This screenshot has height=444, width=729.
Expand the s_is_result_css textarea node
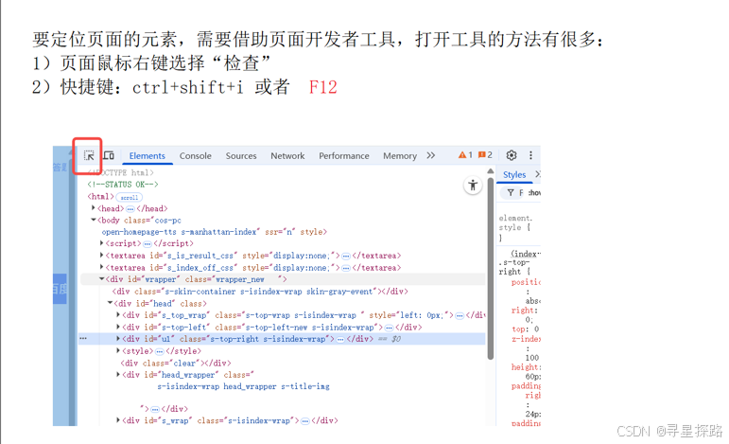coord(102,255)
